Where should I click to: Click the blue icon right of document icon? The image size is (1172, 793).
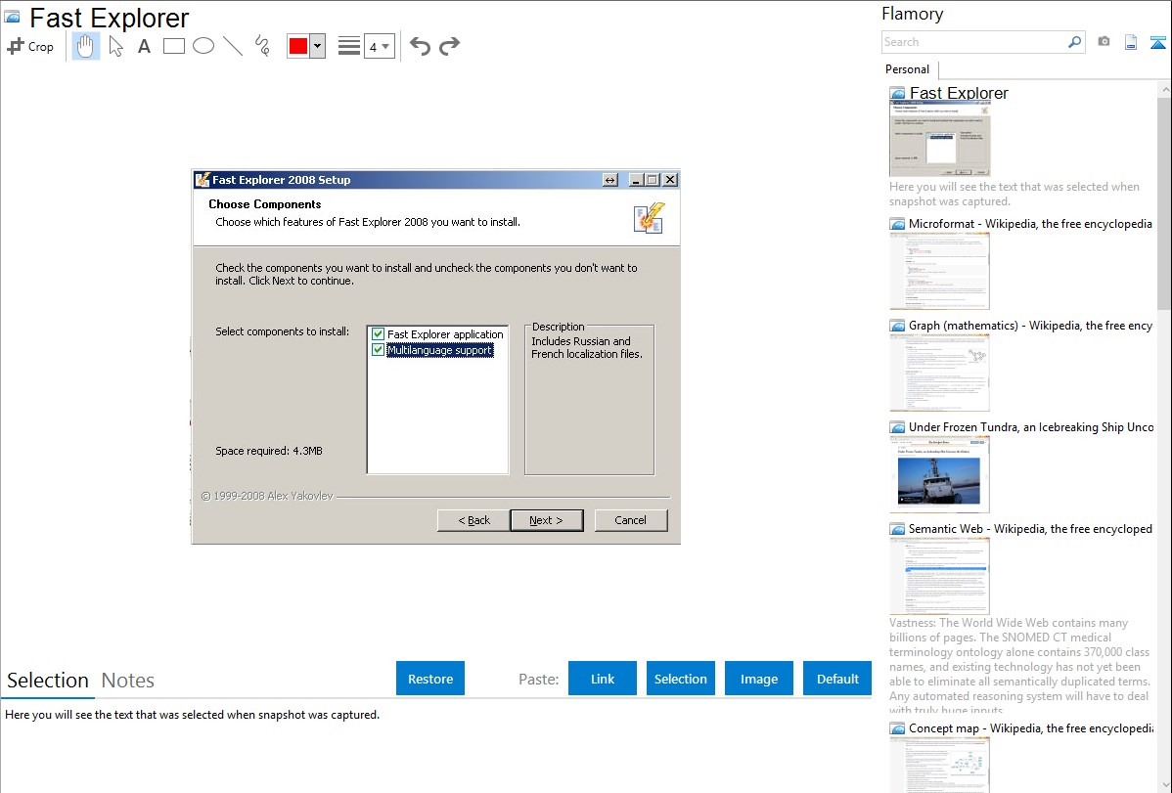click(1157, 42)
